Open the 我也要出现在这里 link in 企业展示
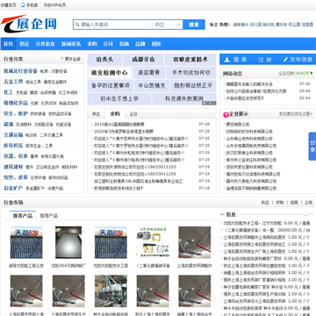 296,114
